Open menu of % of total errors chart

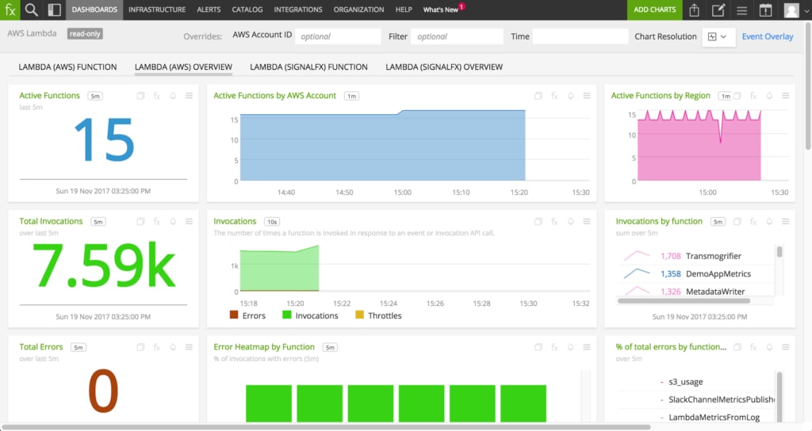(786, 347)
